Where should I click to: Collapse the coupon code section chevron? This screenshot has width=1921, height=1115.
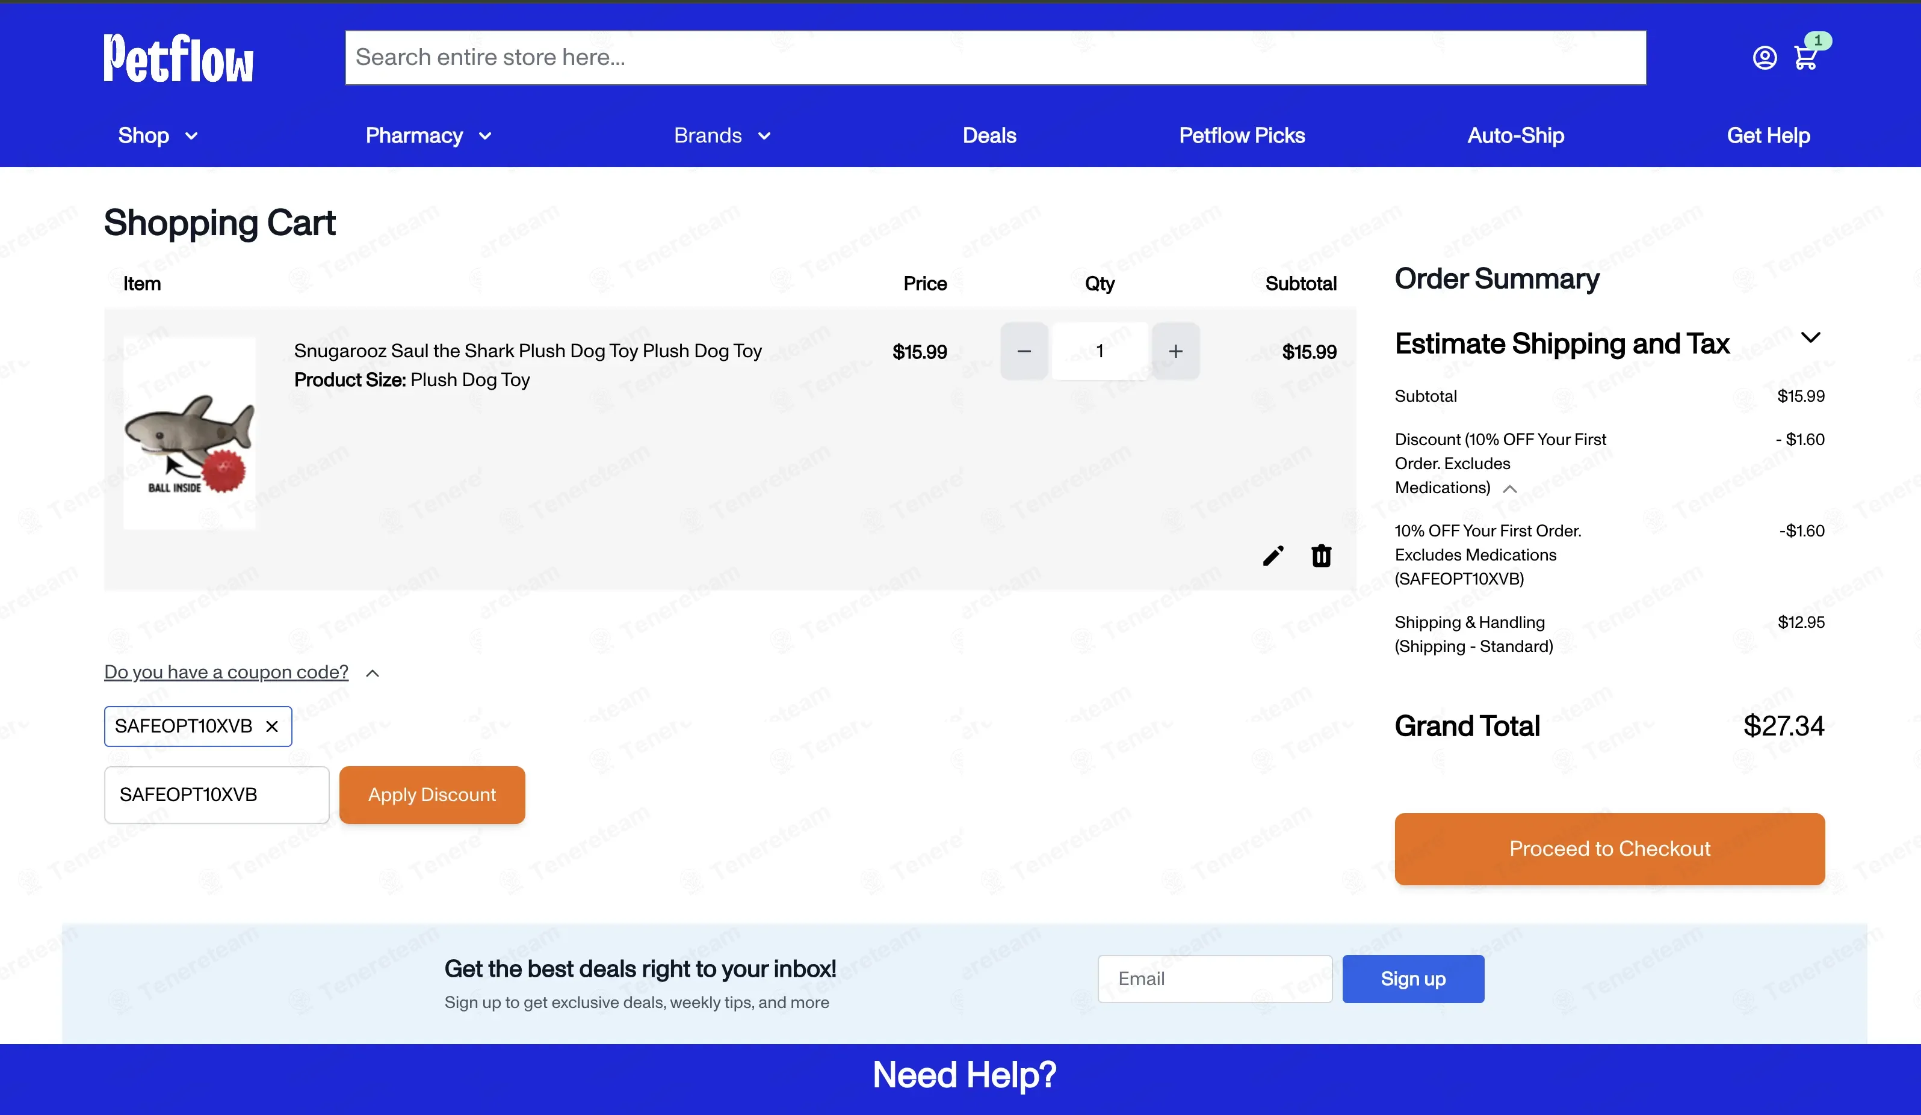373,673
